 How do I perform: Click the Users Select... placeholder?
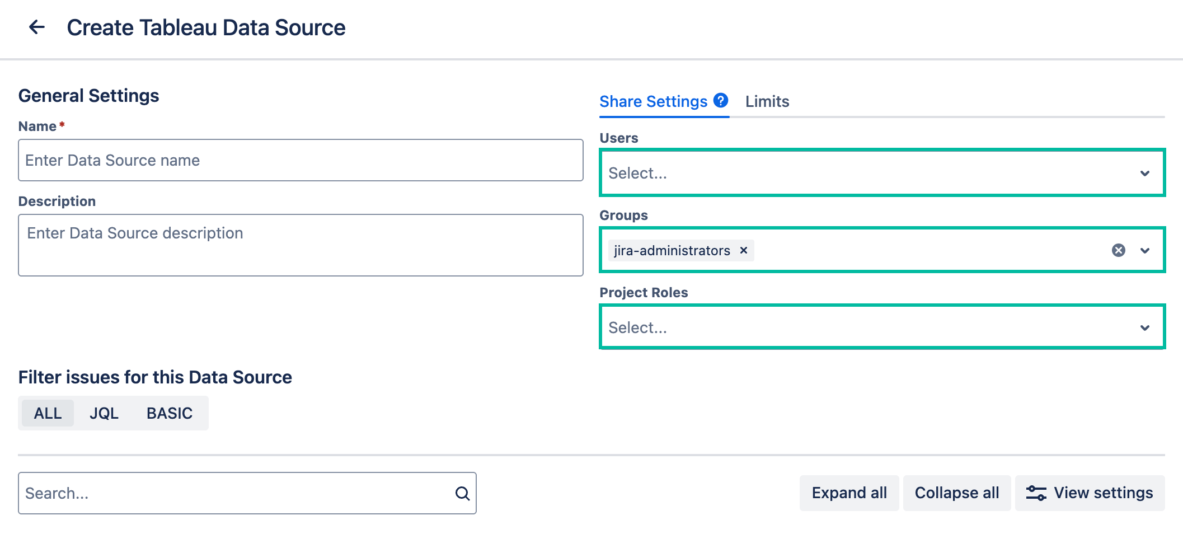coord(637,173)
